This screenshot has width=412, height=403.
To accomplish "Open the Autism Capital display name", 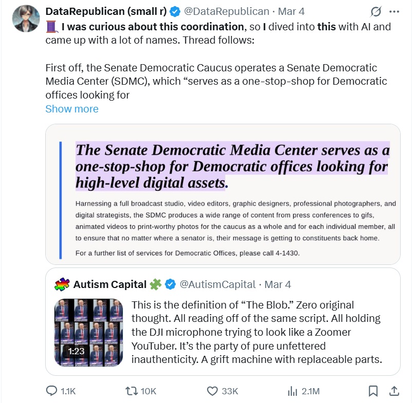I will (110, 284).
